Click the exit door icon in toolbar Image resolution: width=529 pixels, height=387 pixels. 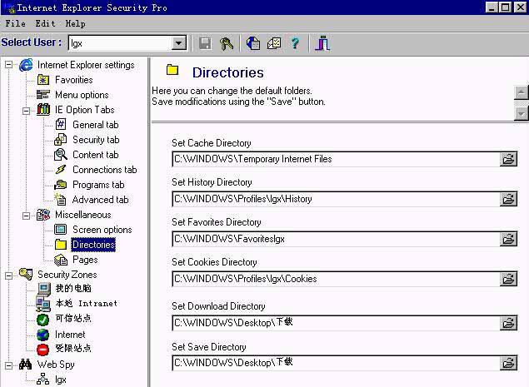[323, 43]
